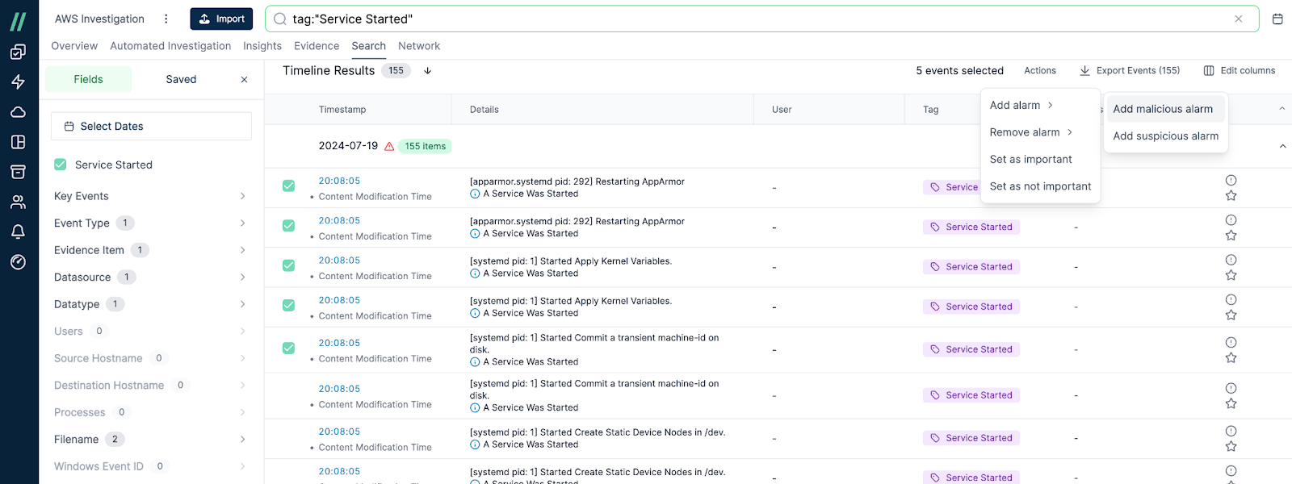Viewport: 1292px width, 484px height.
Task: Click the Timestamp column header
Action: 342,110
